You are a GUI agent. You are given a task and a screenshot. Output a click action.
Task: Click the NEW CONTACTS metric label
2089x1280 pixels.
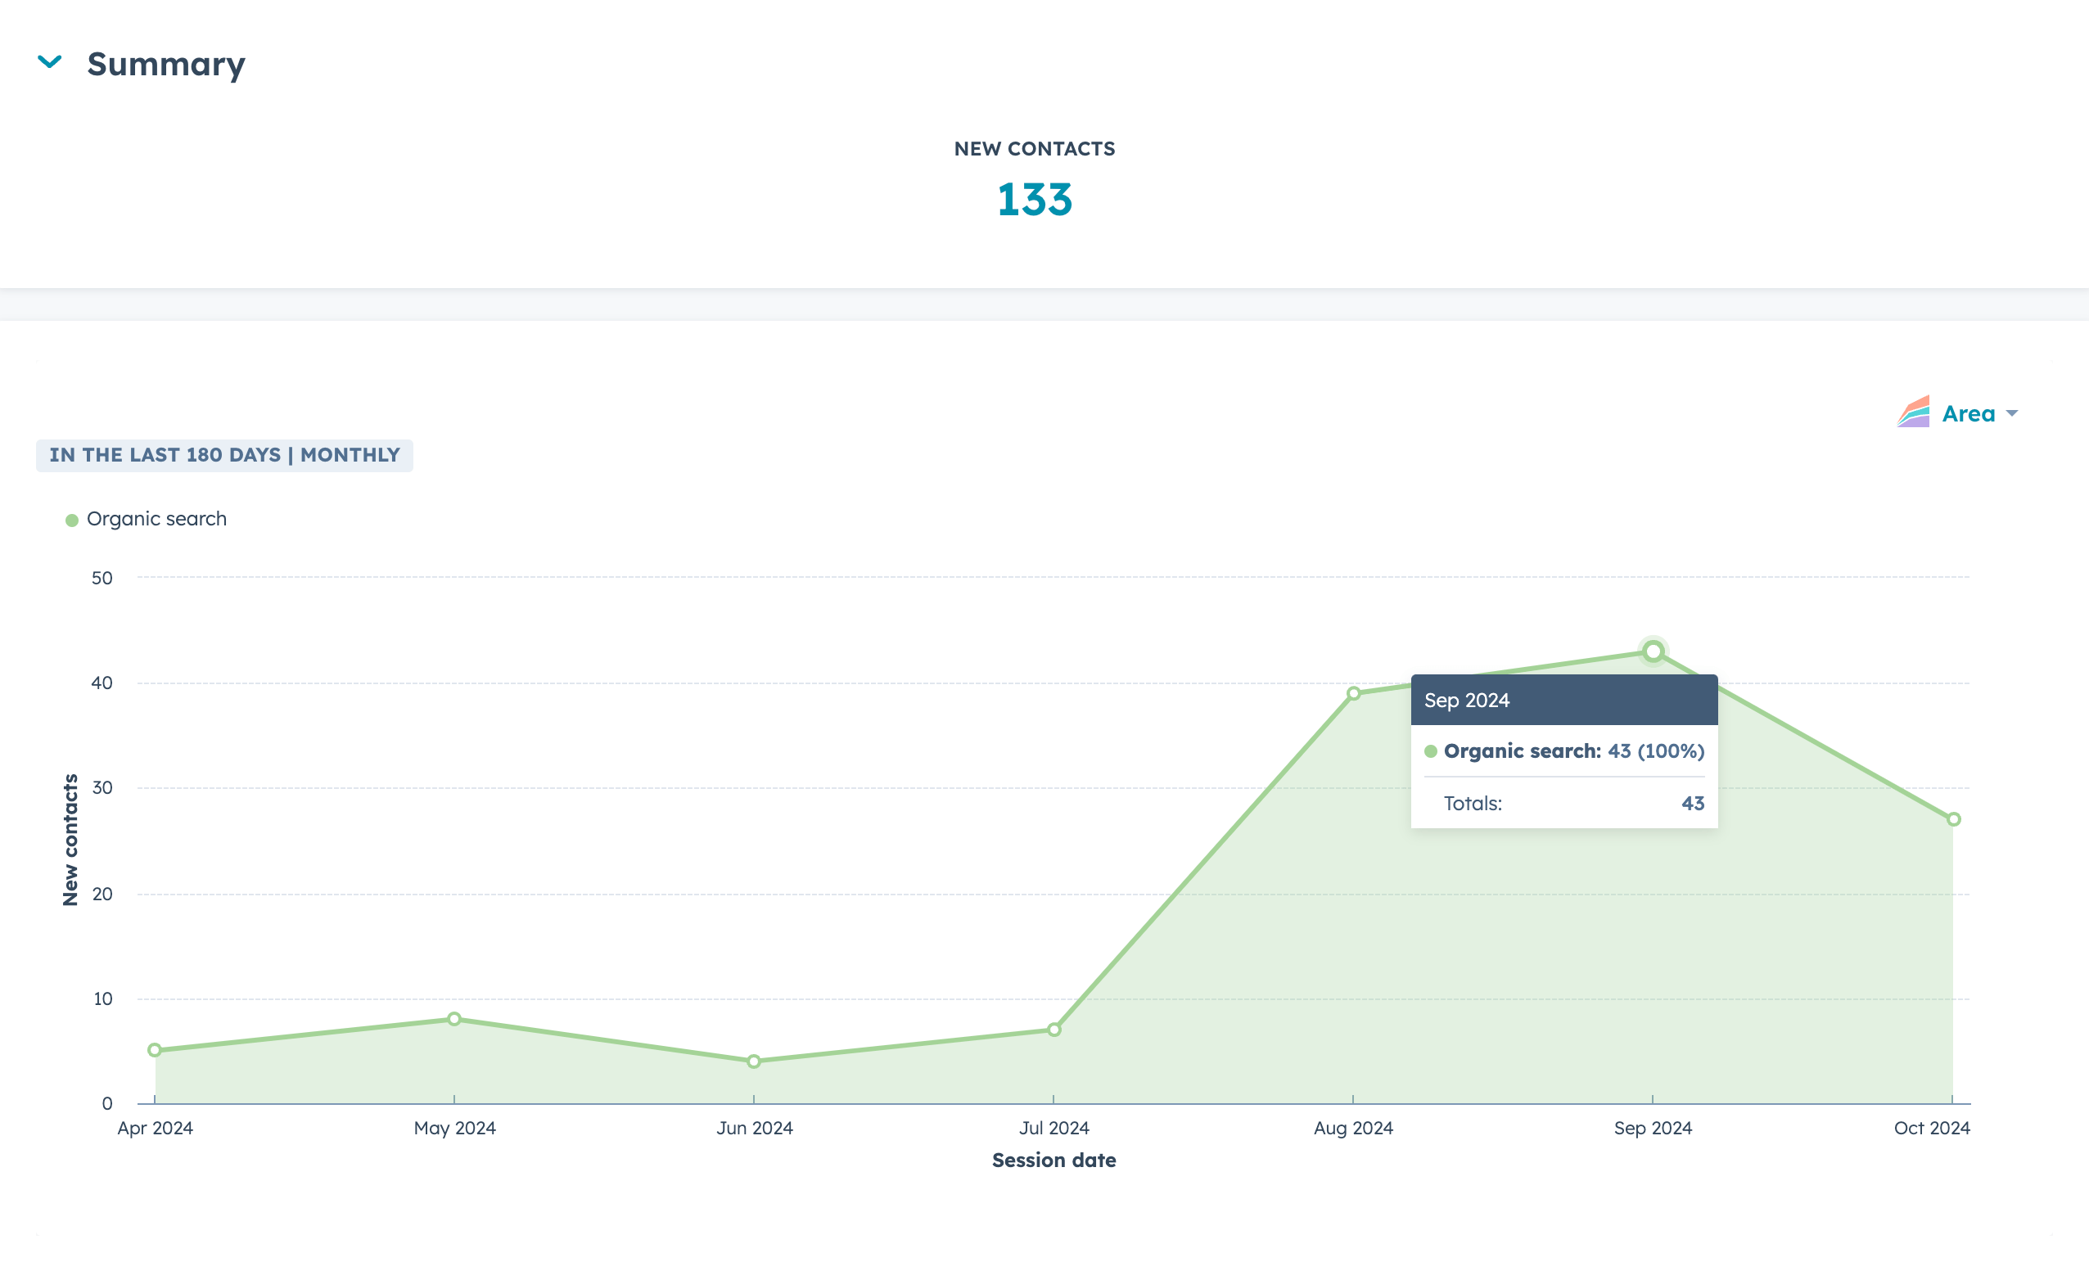[1035, 149]
